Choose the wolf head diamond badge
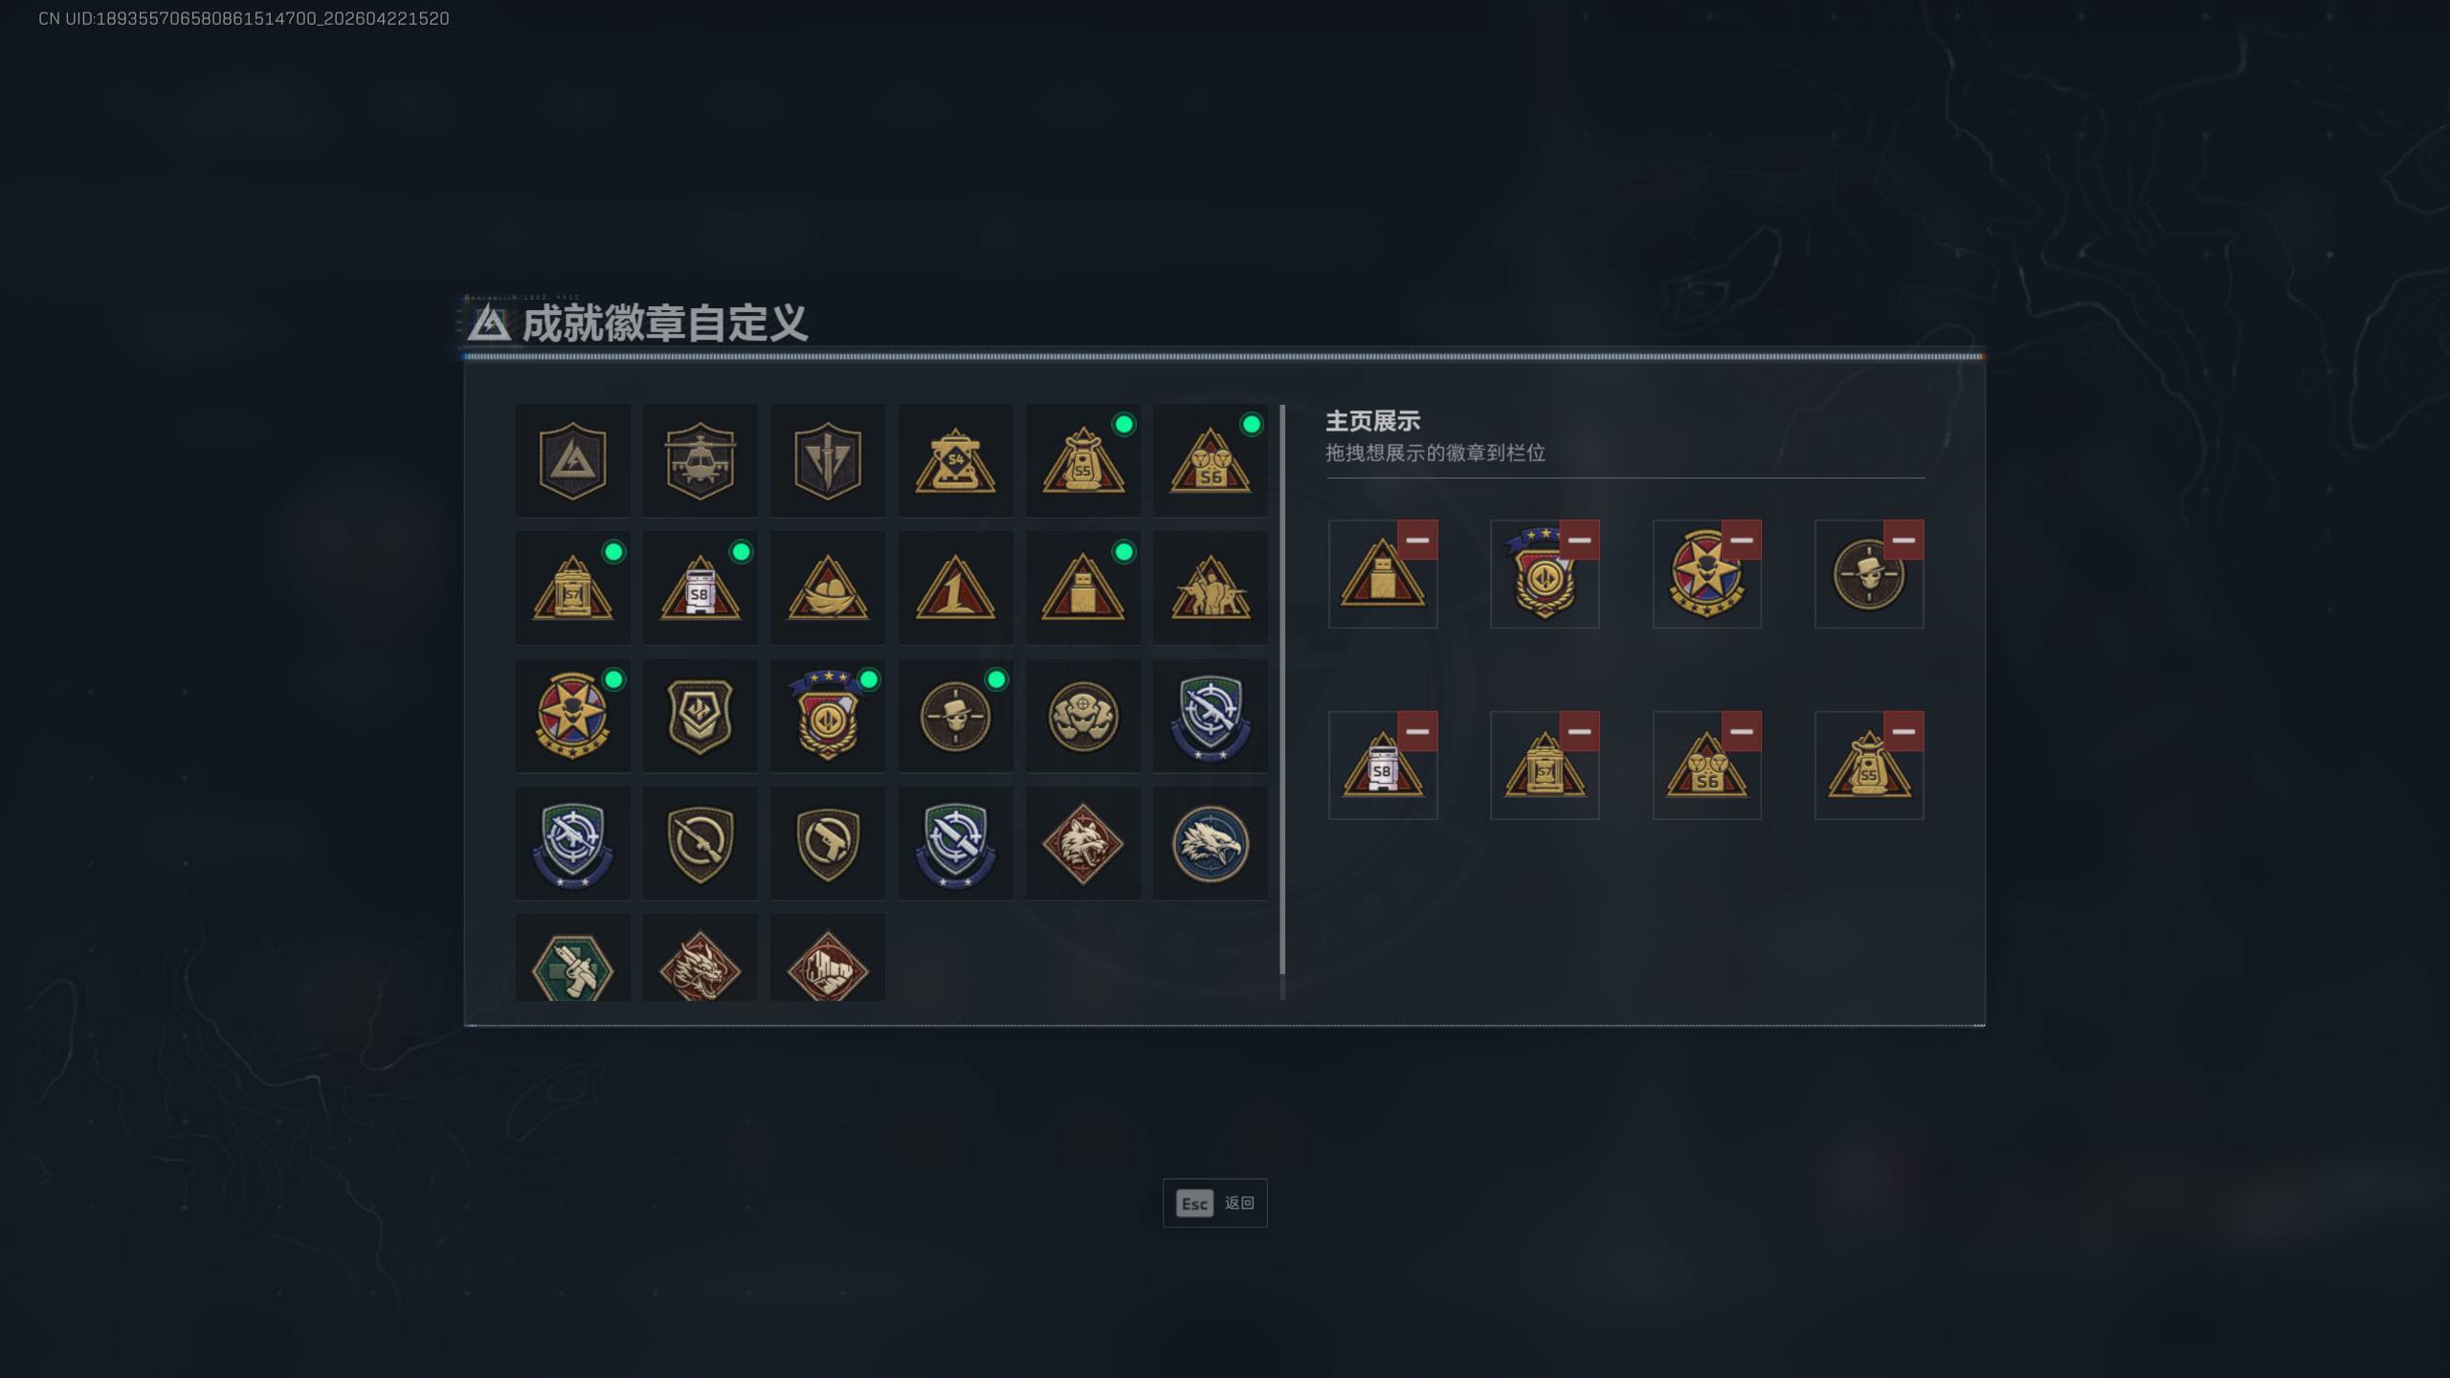 click(x=1082, y=843)
